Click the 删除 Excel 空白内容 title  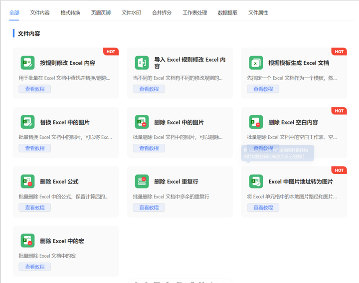pos(293,122)
